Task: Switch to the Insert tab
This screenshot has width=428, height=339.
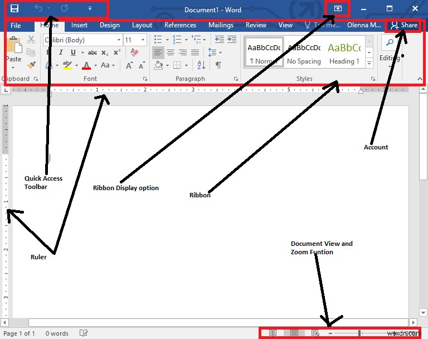Action: pos(79,25)
